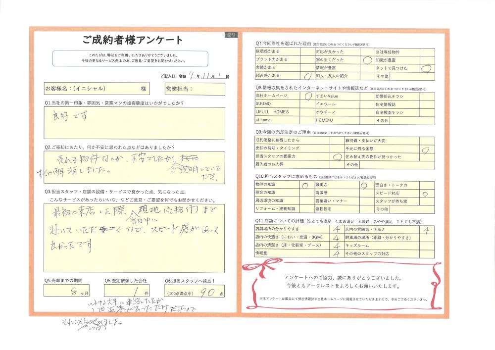The image size is (495, 350).
Task: Mark the box for 担当スタッフの提案力
Action: coord(337,156)
